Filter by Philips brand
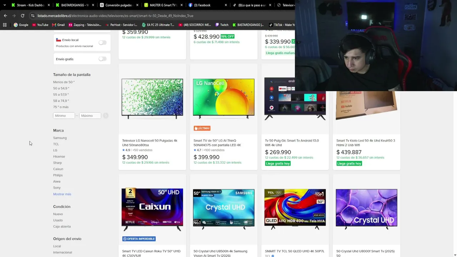The height and width of the screenshot is (257, 457). point(58,175)
